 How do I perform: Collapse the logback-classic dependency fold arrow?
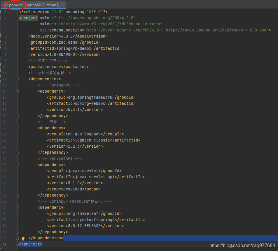pyautogui.click(x=17, y=128)
